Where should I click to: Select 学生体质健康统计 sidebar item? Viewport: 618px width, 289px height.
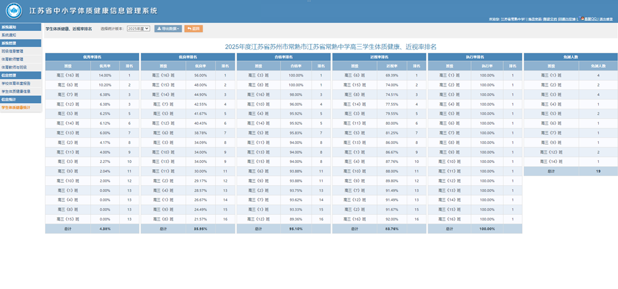pos(14,107)
